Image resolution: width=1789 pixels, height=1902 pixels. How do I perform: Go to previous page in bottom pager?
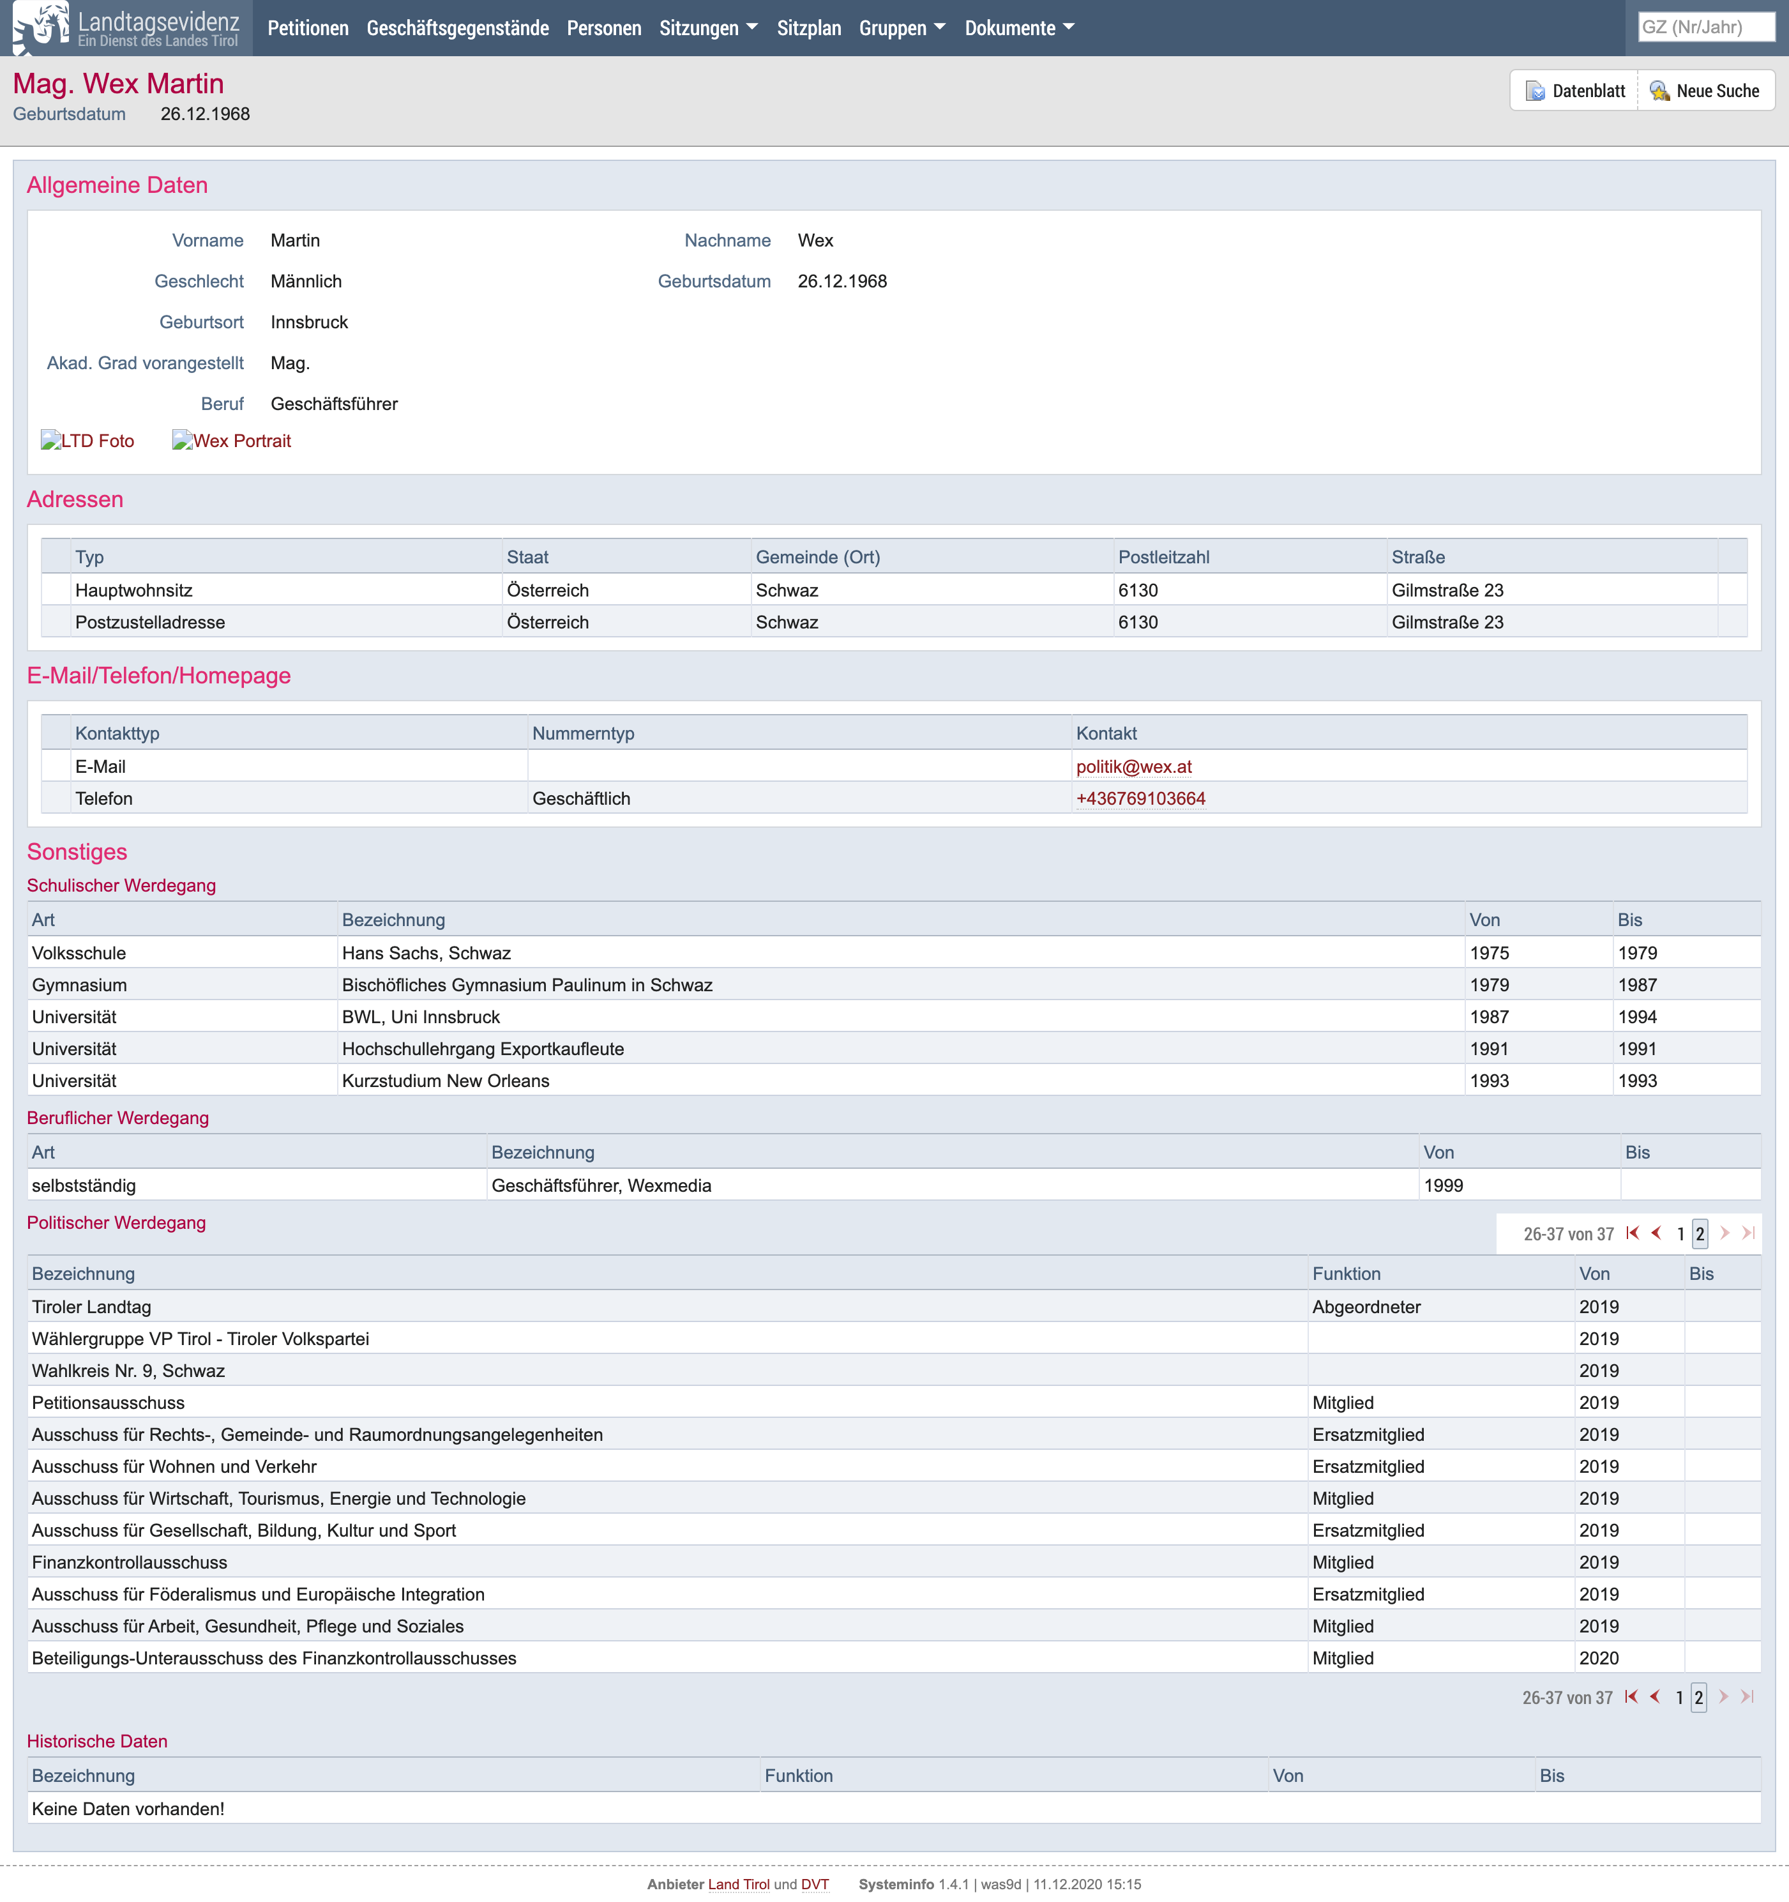(x=1655, y=1697)
